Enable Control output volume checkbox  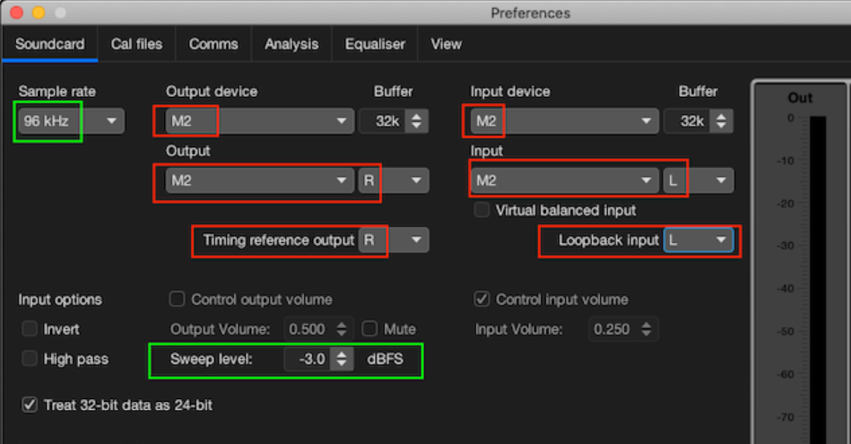[177, 299]
